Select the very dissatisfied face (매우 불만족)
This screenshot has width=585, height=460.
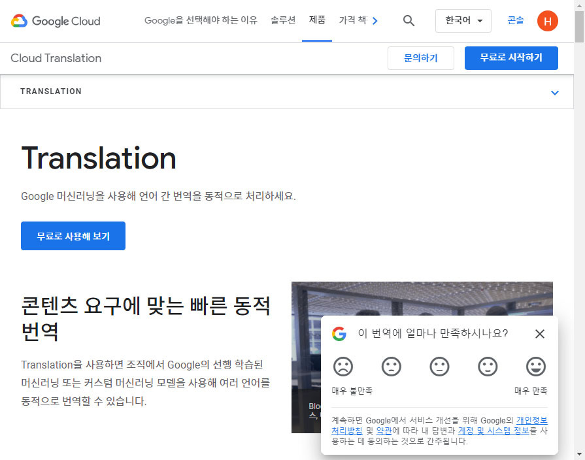[343, 367]
